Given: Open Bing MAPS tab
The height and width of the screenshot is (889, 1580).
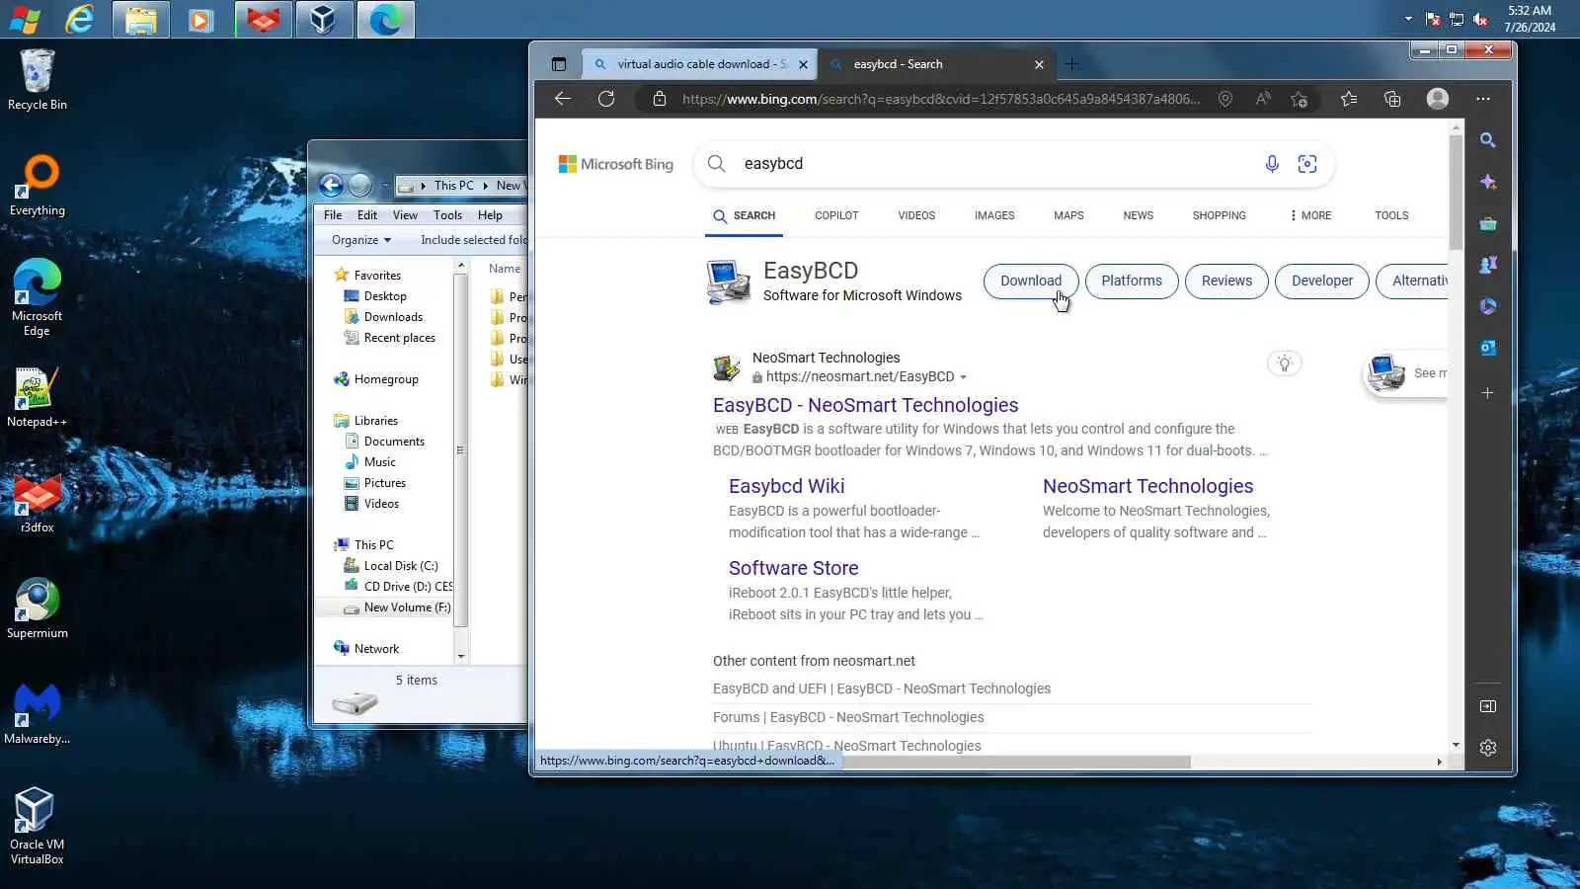Looking at the screenshot, I should point(1068,215).
